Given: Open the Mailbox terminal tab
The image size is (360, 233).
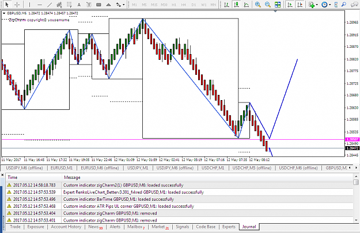Looking at the screenshot, I should [x=136, y=227].
